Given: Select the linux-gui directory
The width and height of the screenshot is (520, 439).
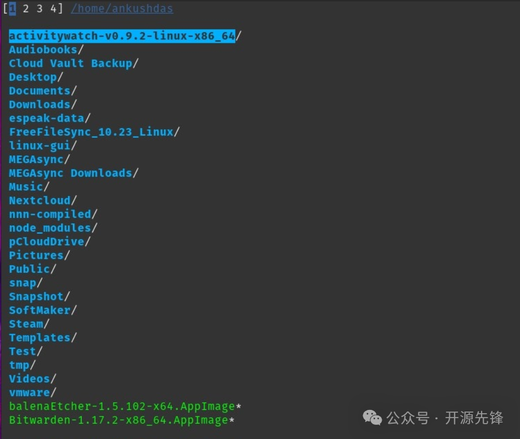Looking at the screenshot, I should (43, 145).
